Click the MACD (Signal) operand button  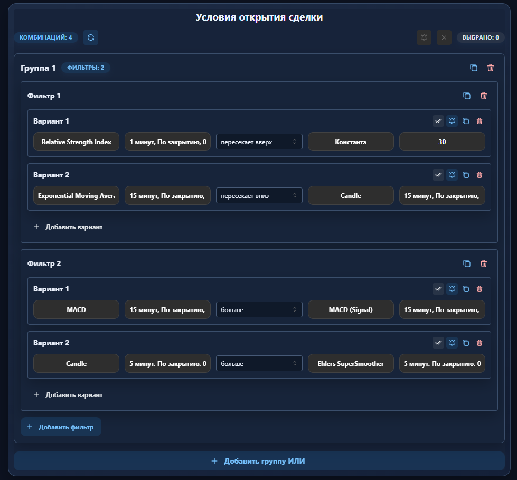click(x=351, y=309)
